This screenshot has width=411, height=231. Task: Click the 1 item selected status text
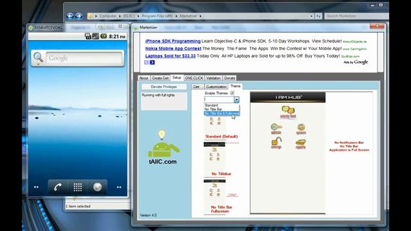pyautogui.click(x=78, y=207)
